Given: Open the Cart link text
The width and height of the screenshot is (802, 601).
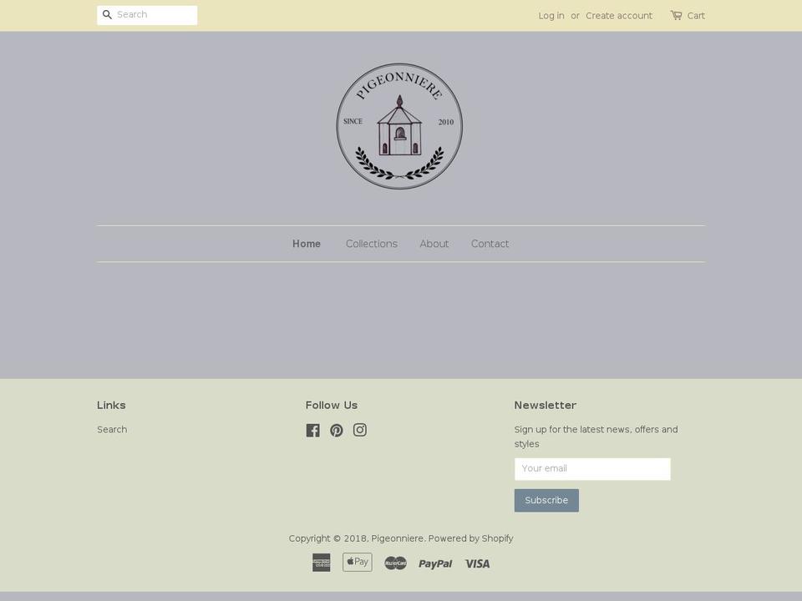Looking at the screenshot, I should coord(696,16).
